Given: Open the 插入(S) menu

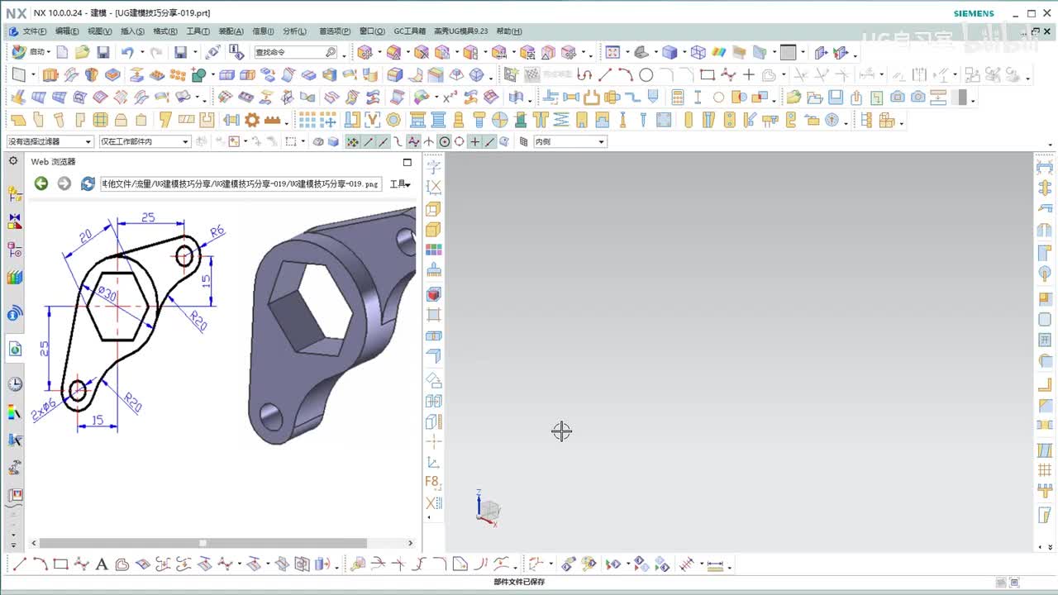Looking at the screenshot, I should click(132, 31).
